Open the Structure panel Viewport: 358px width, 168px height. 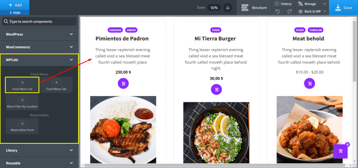(254, 8)
